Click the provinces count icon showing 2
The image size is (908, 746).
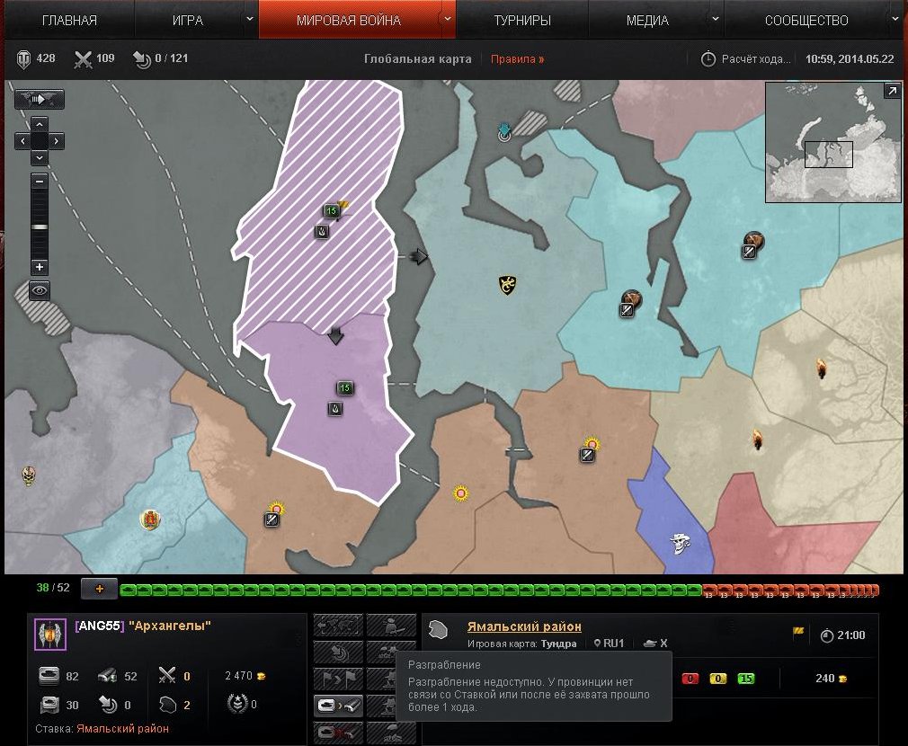167,705
